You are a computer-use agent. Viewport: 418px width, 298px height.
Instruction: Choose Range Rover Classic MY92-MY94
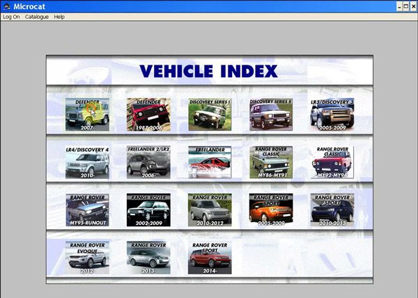pos(332,162)
